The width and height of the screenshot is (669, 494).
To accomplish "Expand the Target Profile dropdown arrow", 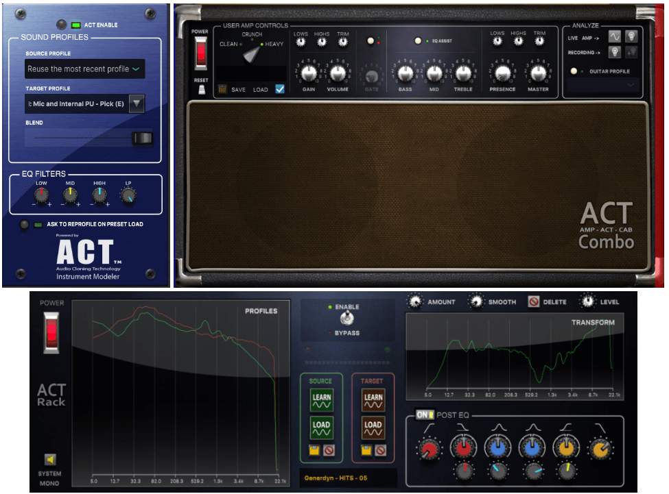I will pos(137,103).
